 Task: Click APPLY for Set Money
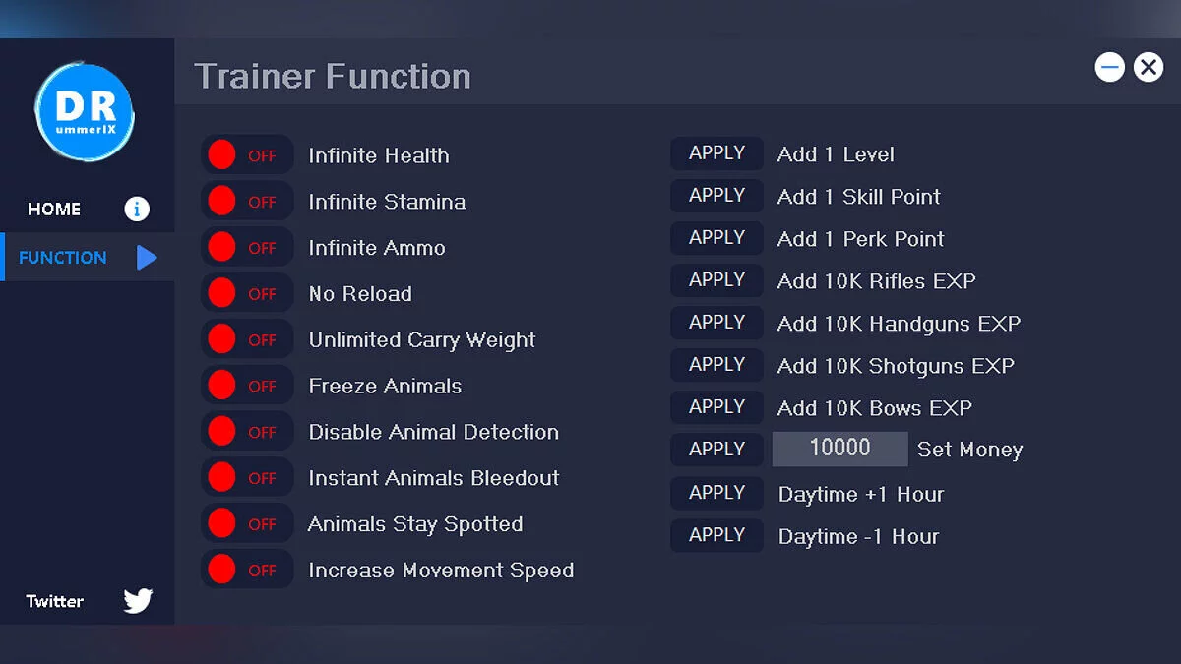pos(716,450)
